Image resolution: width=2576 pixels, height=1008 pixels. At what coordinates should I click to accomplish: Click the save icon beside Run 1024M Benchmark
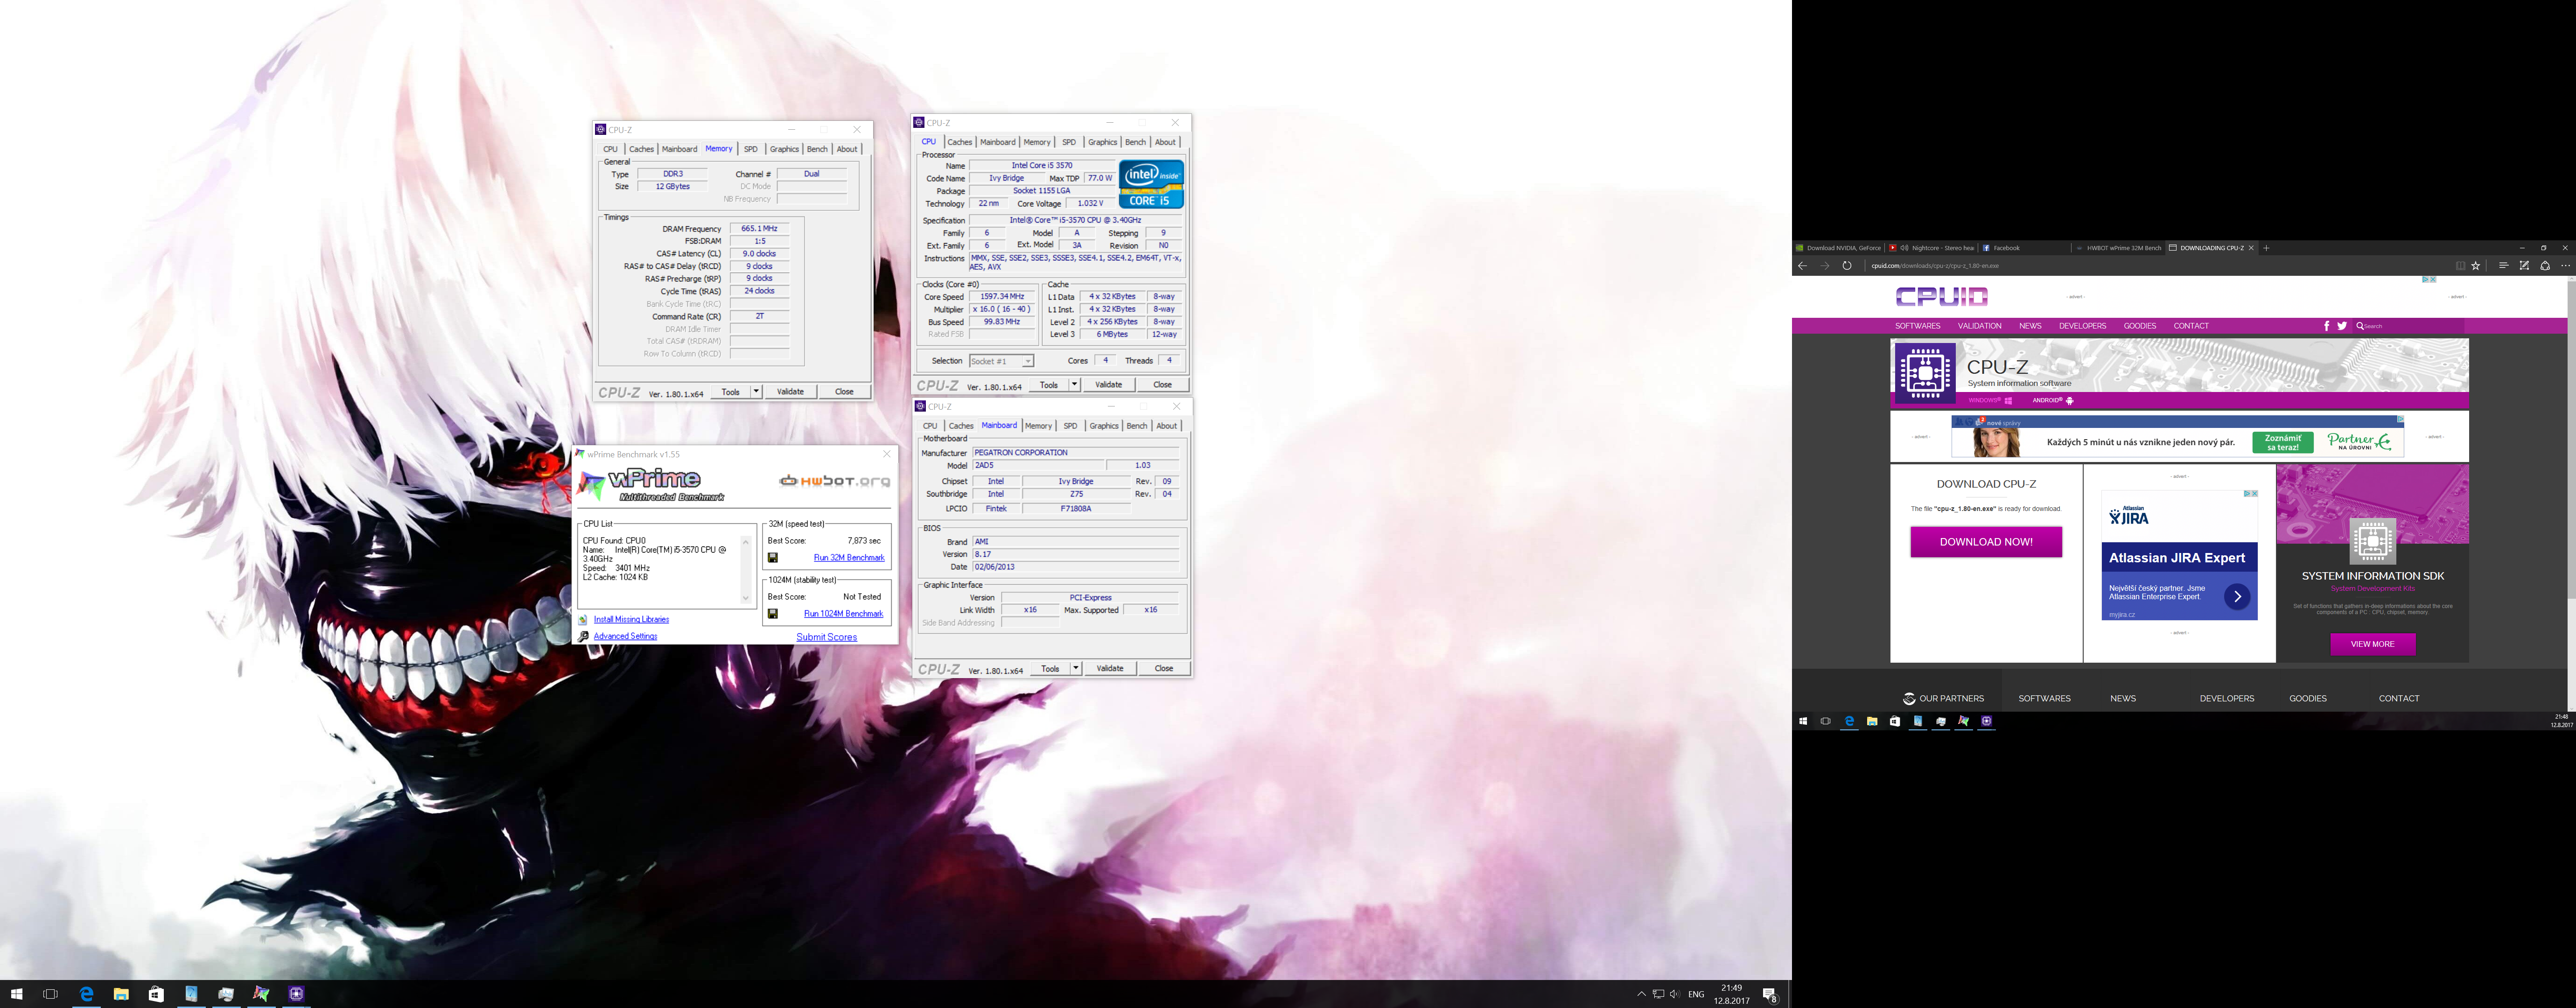click(772, 614)
